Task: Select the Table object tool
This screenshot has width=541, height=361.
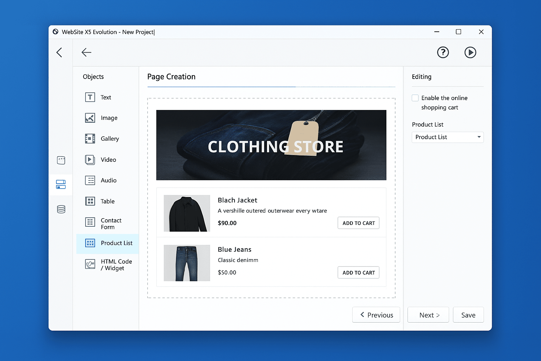Action: pos(107,201)
